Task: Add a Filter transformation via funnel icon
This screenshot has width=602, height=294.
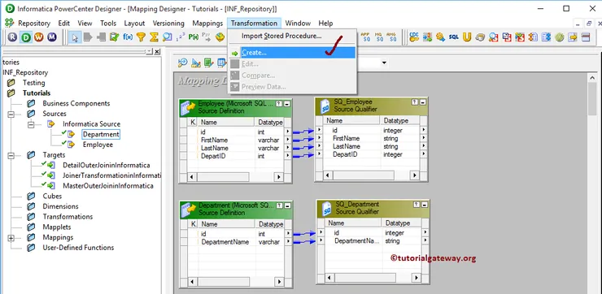Action: (x=141, y=37)
